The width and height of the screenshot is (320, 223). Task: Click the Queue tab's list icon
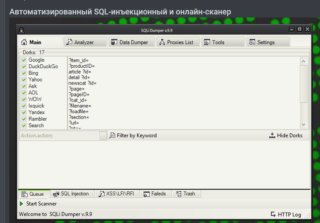pyautogui.click(x=24, y=194)
